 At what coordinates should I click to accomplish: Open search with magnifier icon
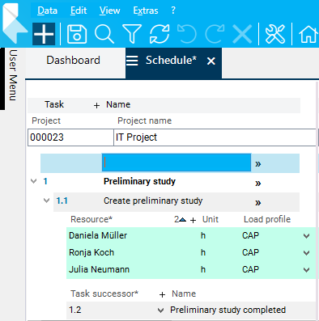tap(104, 34)
